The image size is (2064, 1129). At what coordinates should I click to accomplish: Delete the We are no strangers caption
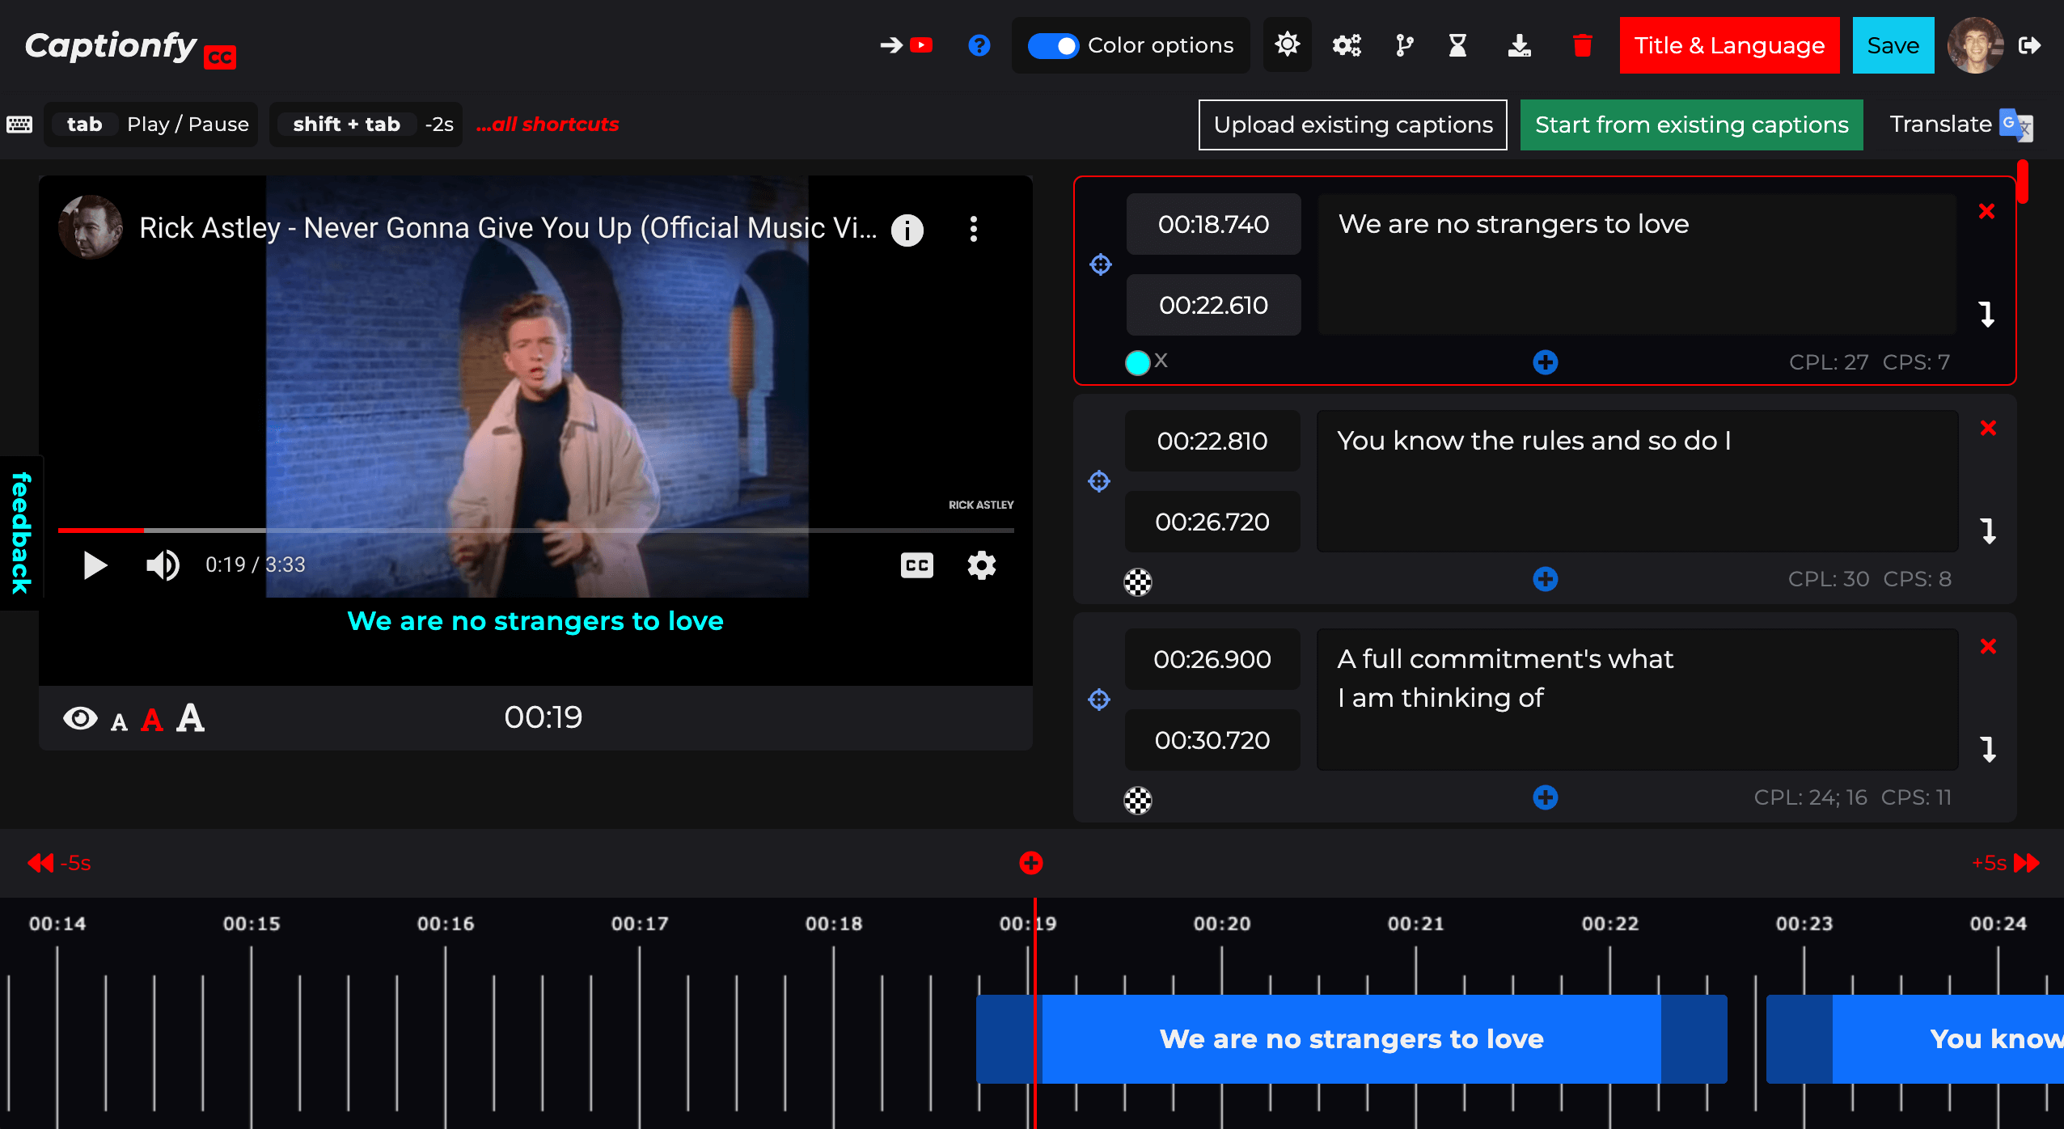pos(1986,211)
